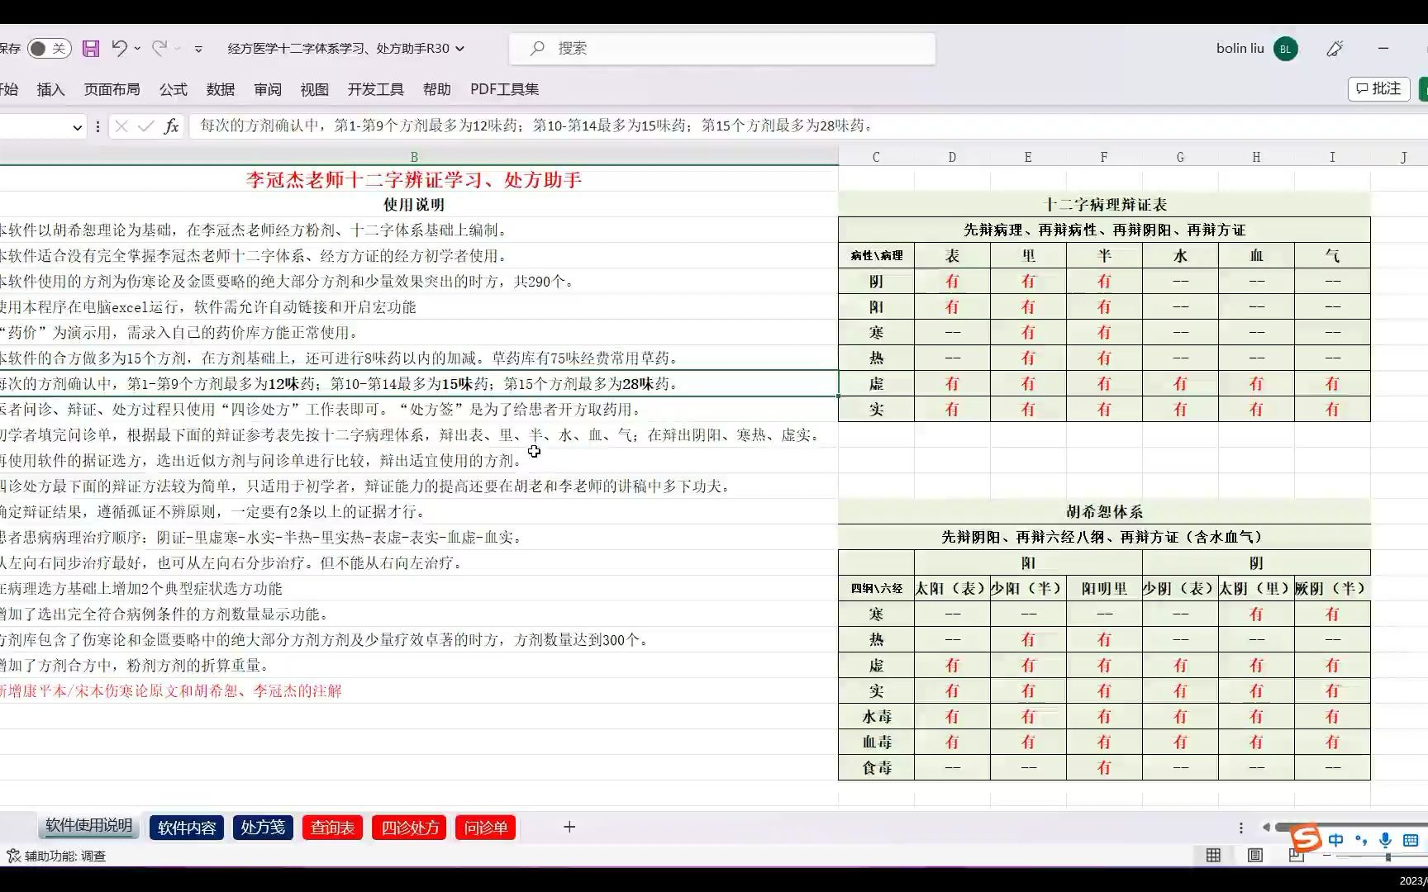Select the 十二字病理辩证表 header cell
The width and height of the screenshot is (1428, 892).
(x=1104, y=204)
